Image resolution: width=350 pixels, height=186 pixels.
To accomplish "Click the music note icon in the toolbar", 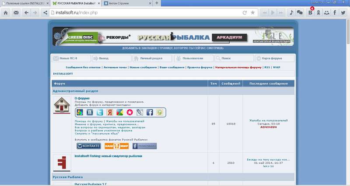I will [291, 13].
